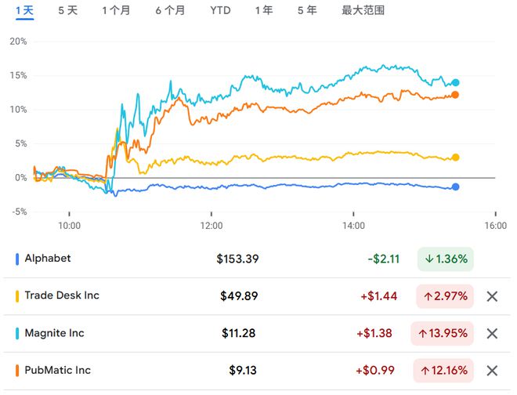Click the cyan Magnite line endpoint dot
517x395 pixels.
pyautogui.click(x=456, y=82)
